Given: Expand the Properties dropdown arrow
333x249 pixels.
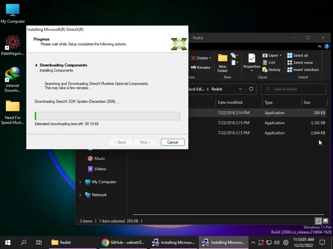Looking at the screenshot, I should tap(252, 70).
